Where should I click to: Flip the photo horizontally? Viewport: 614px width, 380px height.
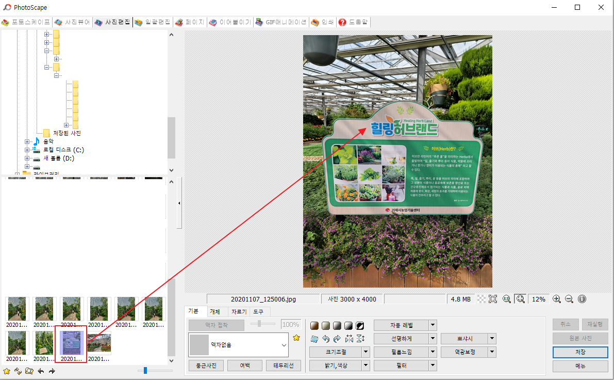(x=349, y=339)
